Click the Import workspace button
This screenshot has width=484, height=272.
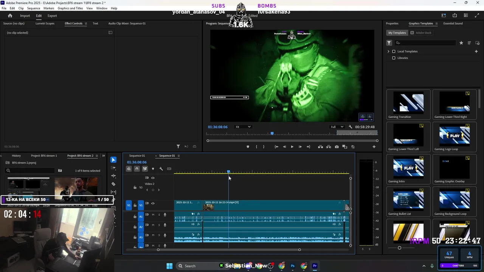point(25,15)
